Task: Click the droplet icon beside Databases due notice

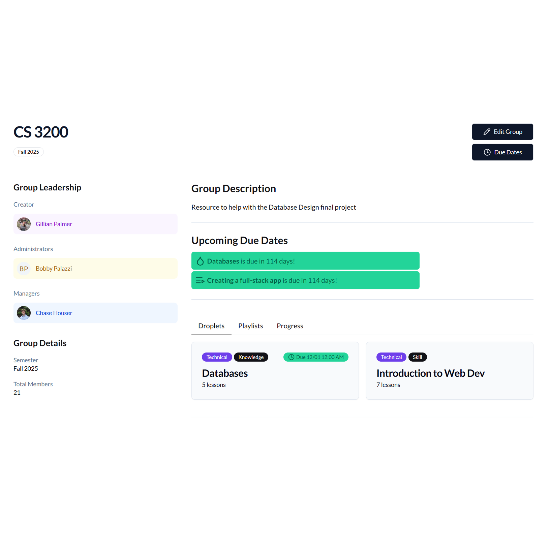Action: click(200, 261)
